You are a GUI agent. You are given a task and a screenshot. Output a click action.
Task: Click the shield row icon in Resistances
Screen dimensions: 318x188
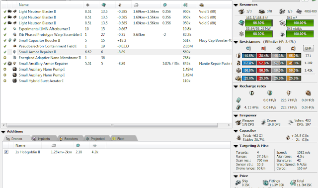coord(238,56)
